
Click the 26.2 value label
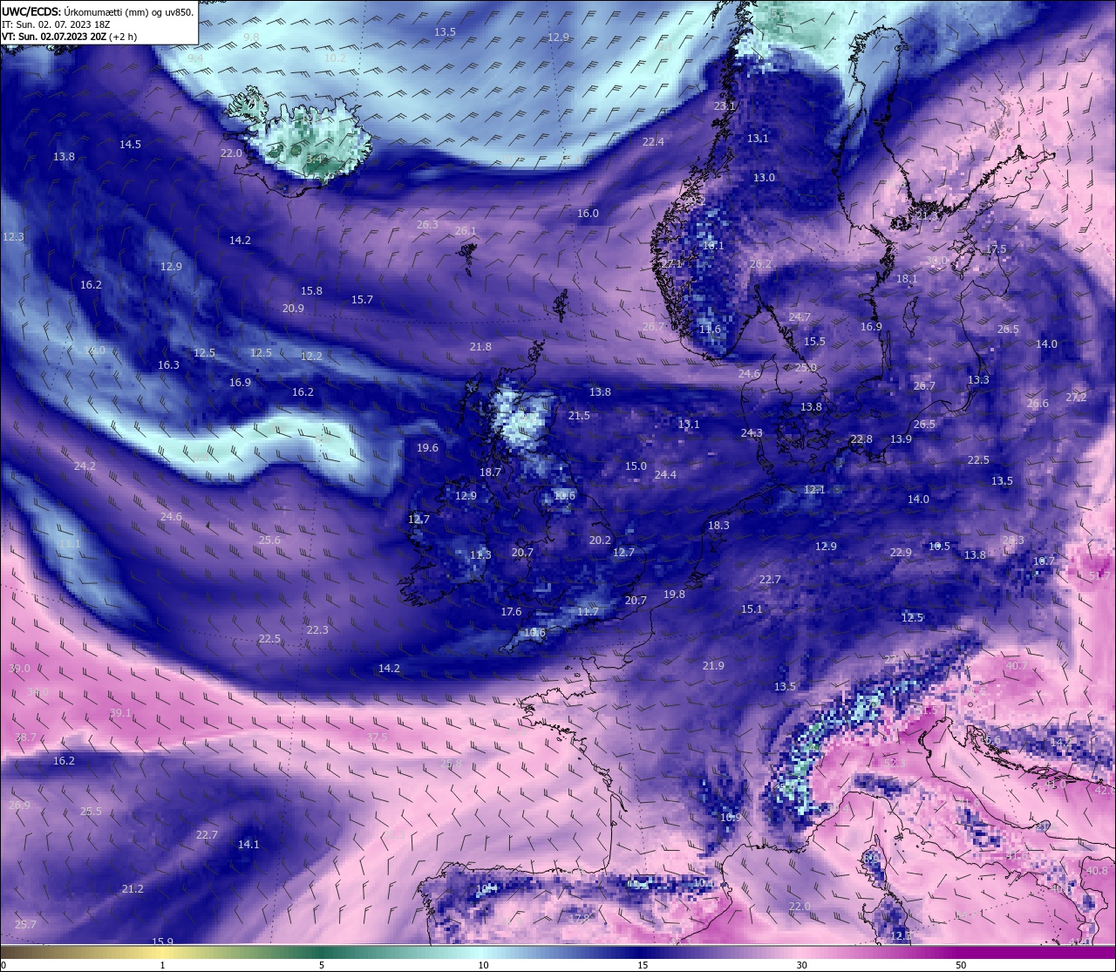click(760, 264)
